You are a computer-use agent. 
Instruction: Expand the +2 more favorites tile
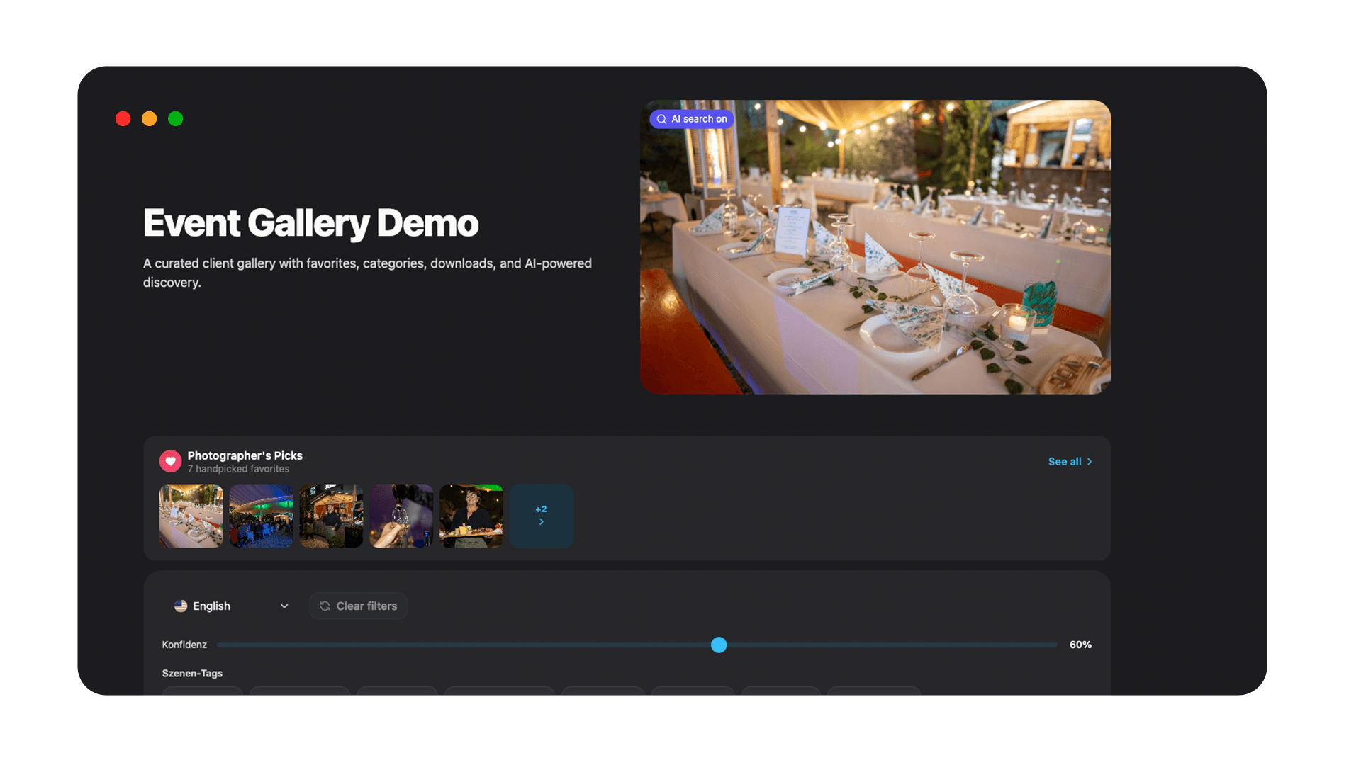[x=542, y=516]
